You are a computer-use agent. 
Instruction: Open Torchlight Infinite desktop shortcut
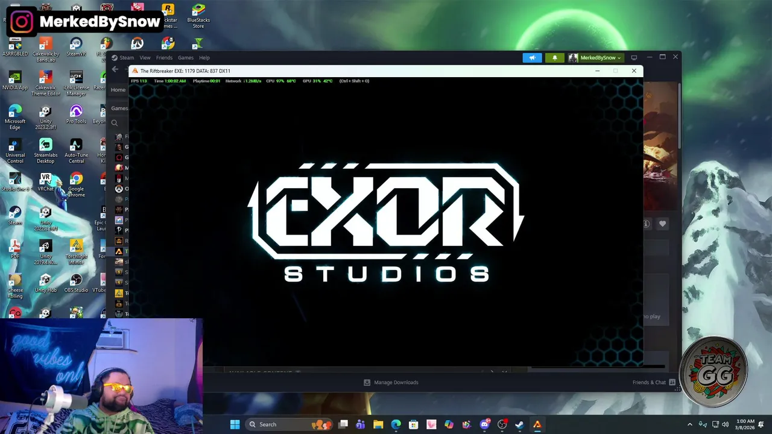click(76, 253)
